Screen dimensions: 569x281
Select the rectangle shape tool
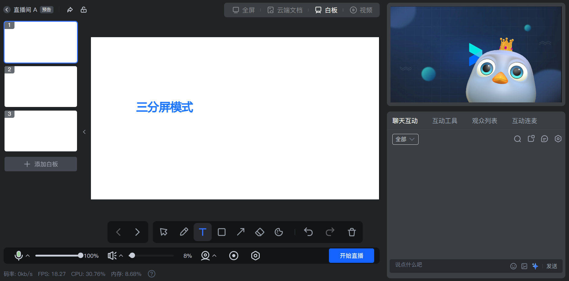[222, 232]
